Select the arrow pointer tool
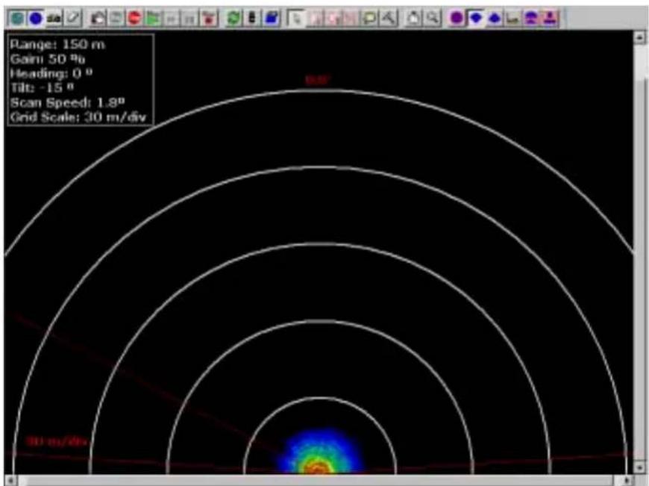The width and height of the screenshot is (649, 486). pyautogui.click(x=295, y=18)
